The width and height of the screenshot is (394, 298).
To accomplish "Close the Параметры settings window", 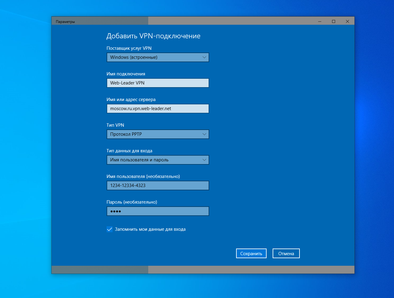I will (x=347, y=21).
